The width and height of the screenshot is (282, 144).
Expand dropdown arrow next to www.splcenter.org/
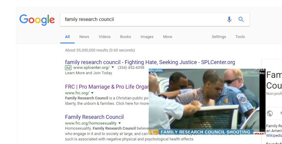click(113, 67)
